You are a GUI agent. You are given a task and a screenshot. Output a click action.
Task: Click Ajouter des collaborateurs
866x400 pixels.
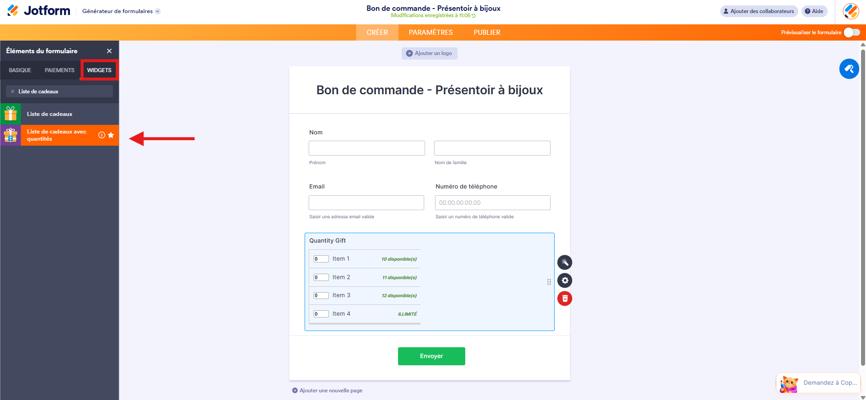pos(759,11)
